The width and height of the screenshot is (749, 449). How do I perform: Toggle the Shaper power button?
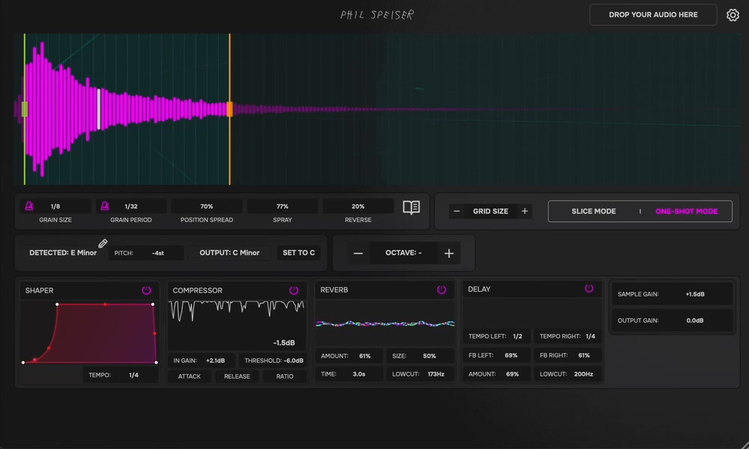[146, 290]
